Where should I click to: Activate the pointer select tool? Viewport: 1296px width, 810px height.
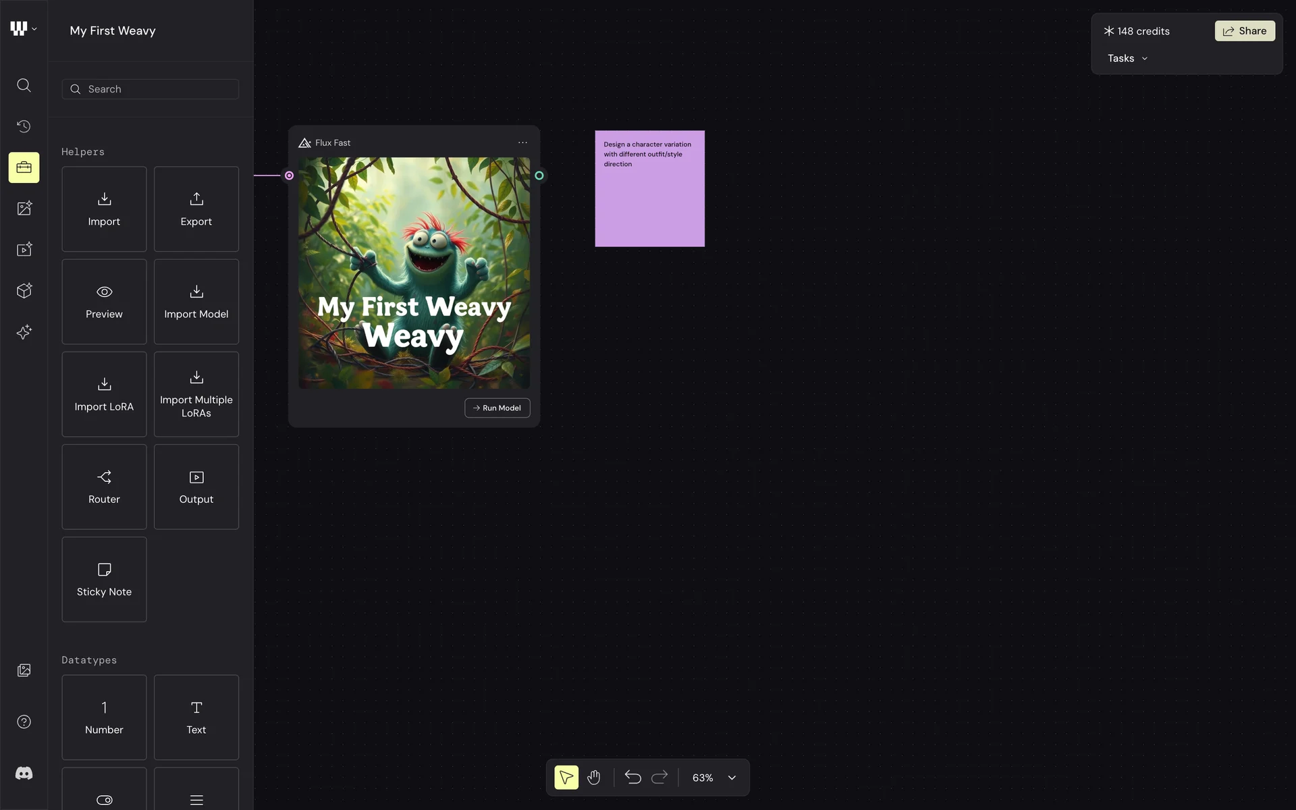click(x=566, y=778)
